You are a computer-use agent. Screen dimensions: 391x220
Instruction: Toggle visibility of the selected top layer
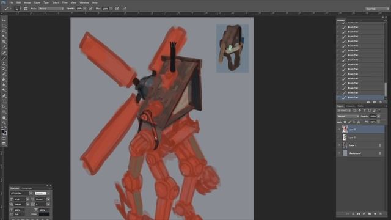(339, 130)
